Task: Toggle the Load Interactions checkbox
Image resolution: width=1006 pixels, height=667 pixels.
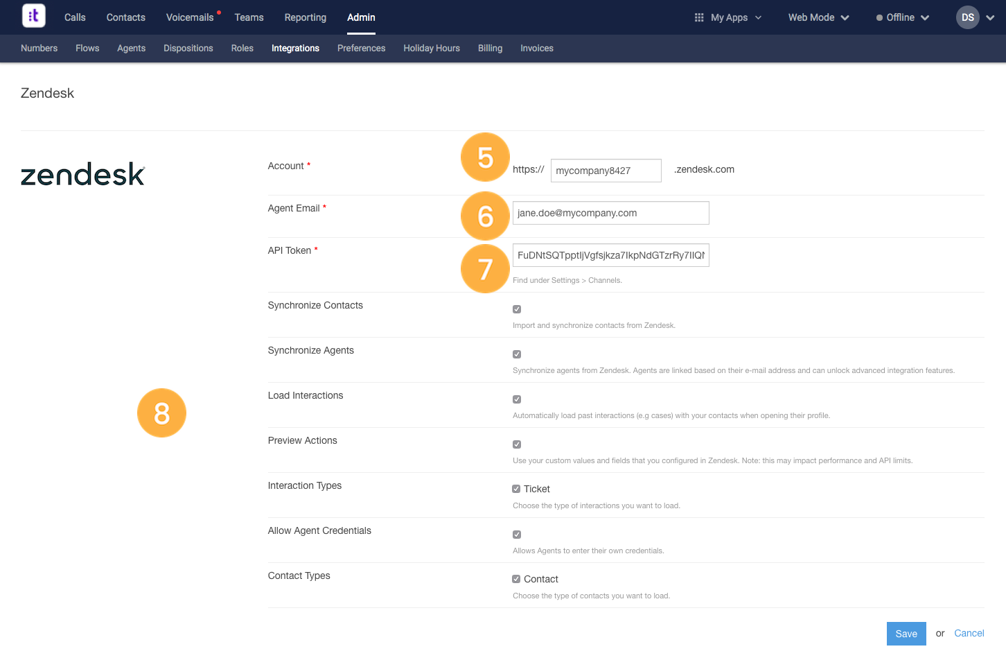Action: [x=516, y=399]
